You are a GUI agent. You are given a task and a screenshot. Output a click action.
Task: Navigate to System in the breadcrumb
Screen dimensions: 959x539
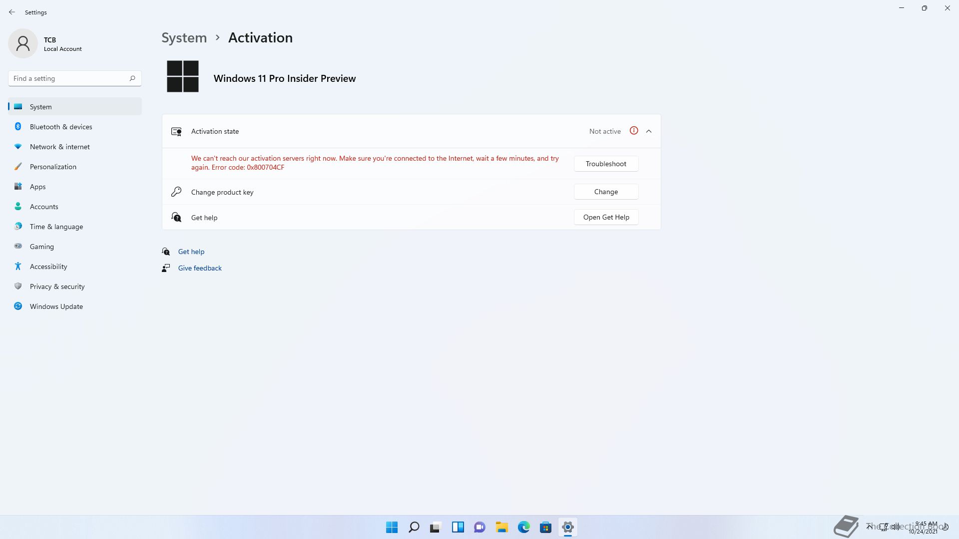(x=184, y=37)
